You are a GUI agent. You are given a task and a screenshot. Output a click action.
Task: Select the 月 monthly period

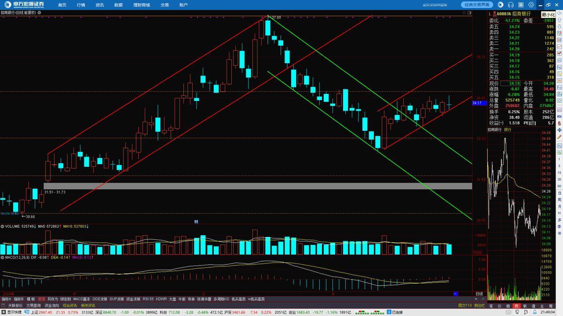tap(559, 207)
